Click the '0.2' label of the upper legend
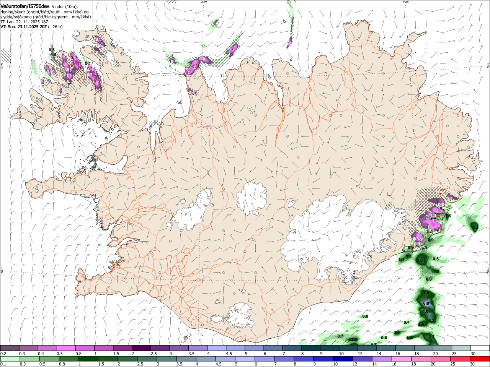 pos(3,354)
